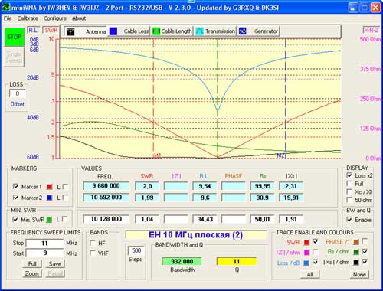Click the red Marker 1 colour square

[50, 187]
